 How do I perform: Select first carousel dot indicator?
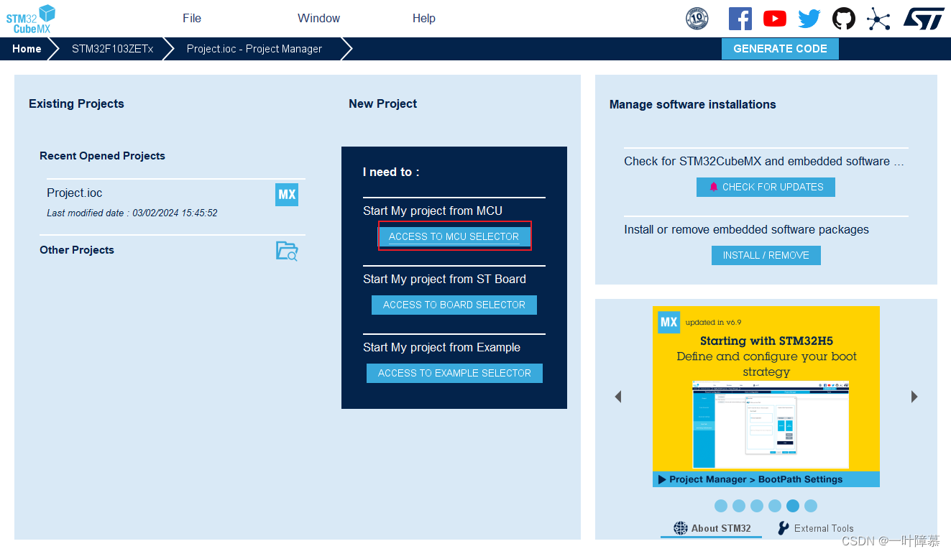pyautogui.click(x=721, y=506)
